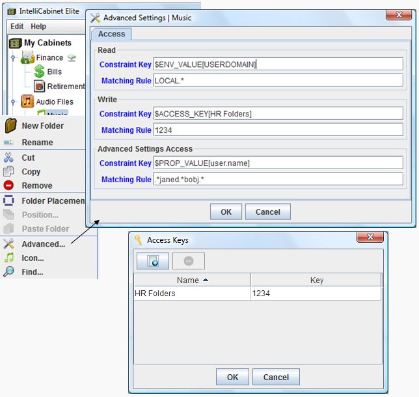
Task: Click the Retirement folder icon
Action: click(x=39, y=86)
